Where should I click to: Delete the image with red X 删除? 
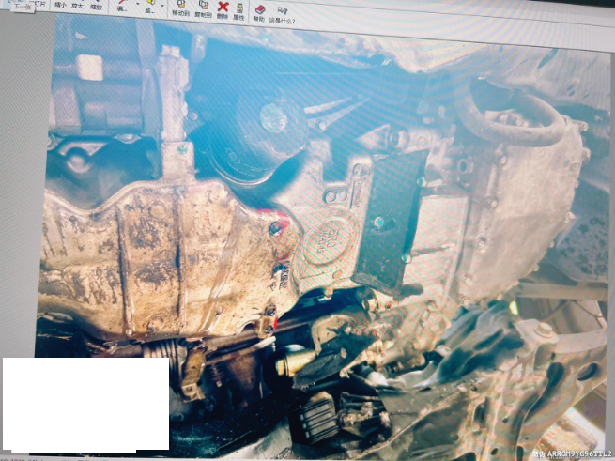tap(223, 9)
